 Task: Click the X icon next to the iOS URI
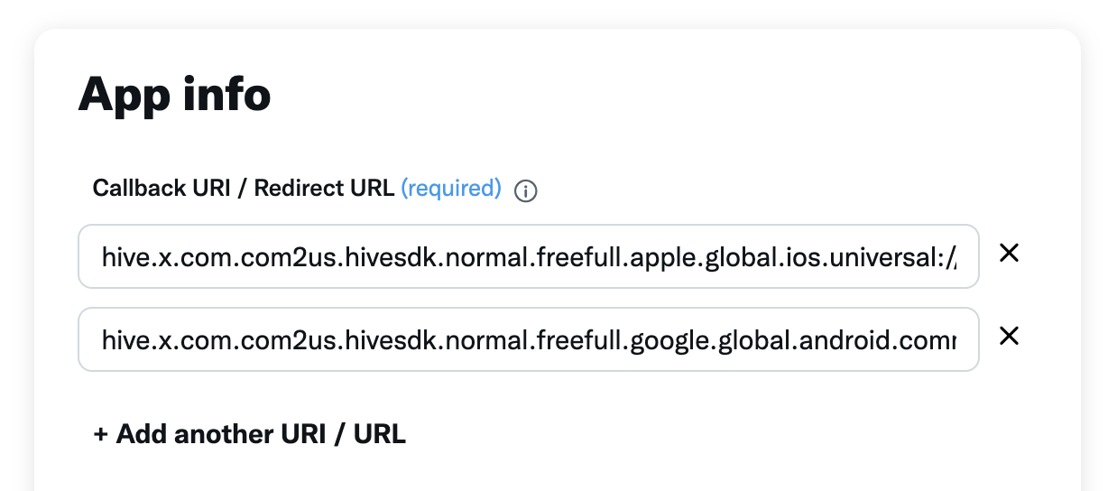1009,255
